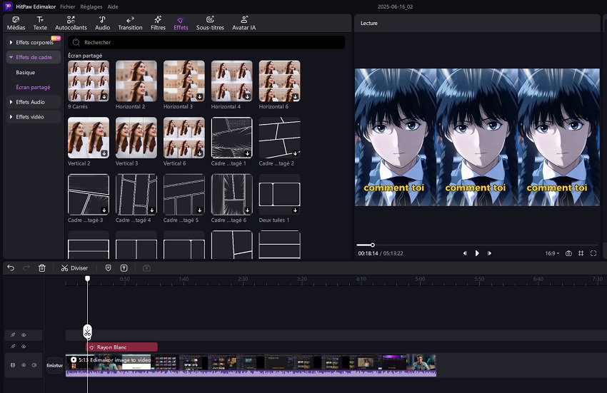Redo the last action
The image size is (607, 393).
click(x=26, y=267)
